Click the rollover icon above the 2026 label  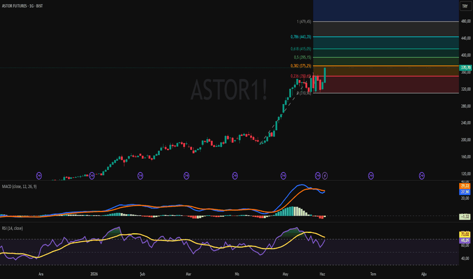[92, 176]
